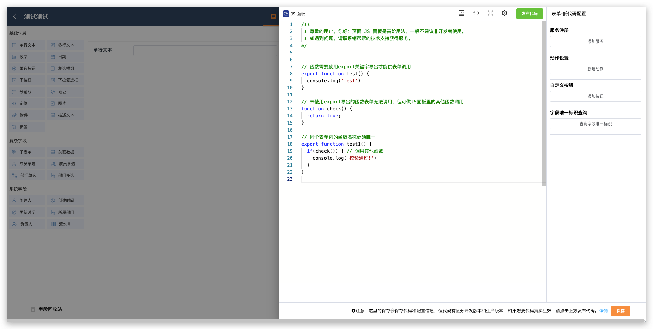Click 查询字段唯一标识 button

click(595, 124)
